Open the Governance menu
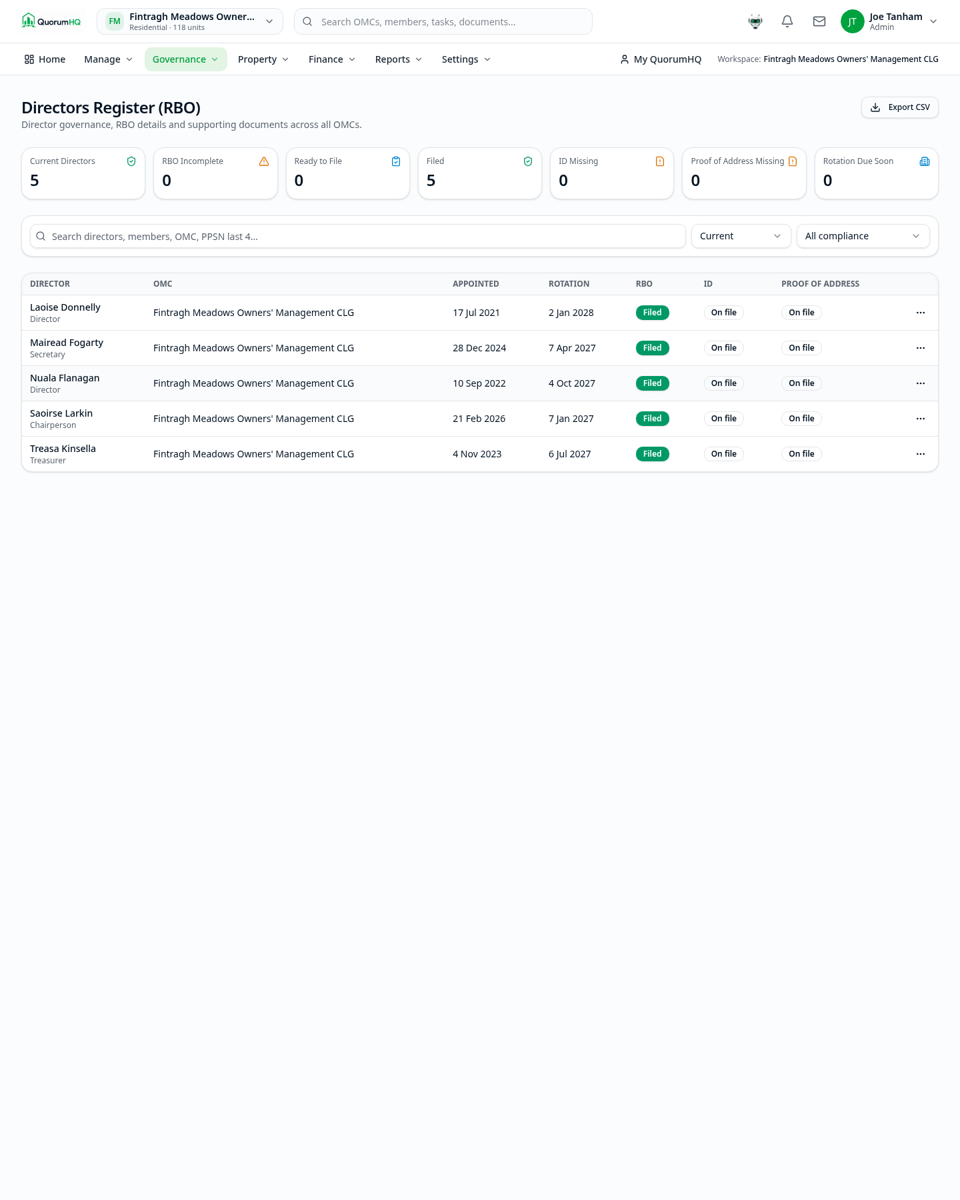Image resolution: width=960 pixels, height=1200 pixels. 186,59
